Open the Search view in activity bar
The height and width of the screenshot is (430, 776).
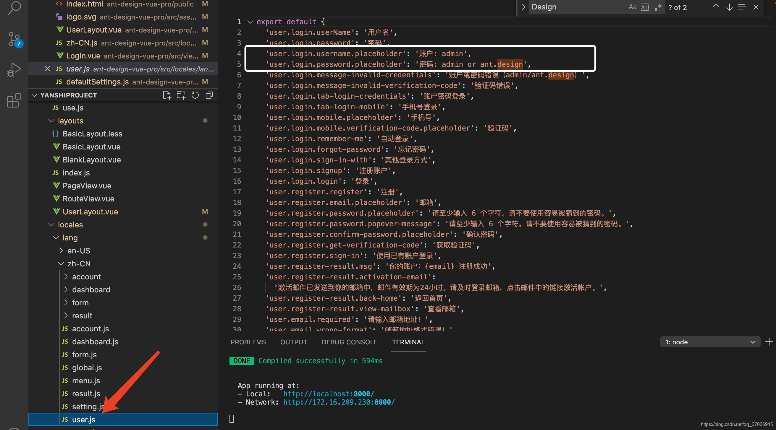[14, 8]
